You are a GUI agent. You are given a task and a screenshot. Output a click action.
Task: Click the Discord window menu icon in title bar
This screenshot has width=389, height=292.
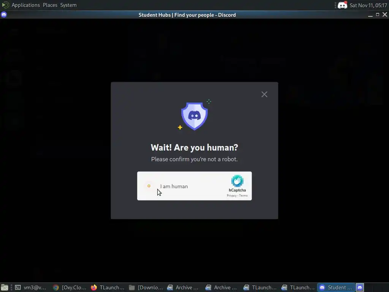click(x=4, y=15)
